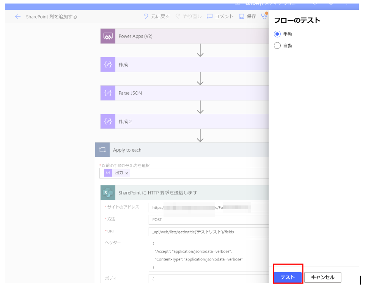This screenshot has width=365, height=290.
Task: Click the 作成 2 compose action icon
Action: [108, 121]
